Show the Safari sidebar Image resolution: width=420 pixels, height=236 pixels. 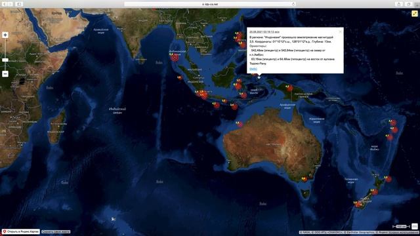coord(19,4)
